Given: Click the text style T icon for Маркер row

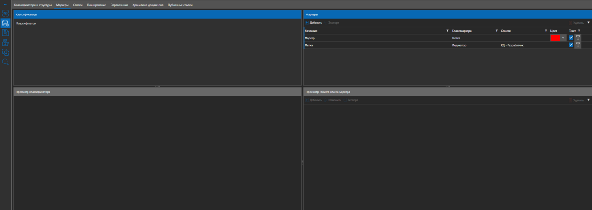Looking at the screenshot, I should (x=578, y=38).
